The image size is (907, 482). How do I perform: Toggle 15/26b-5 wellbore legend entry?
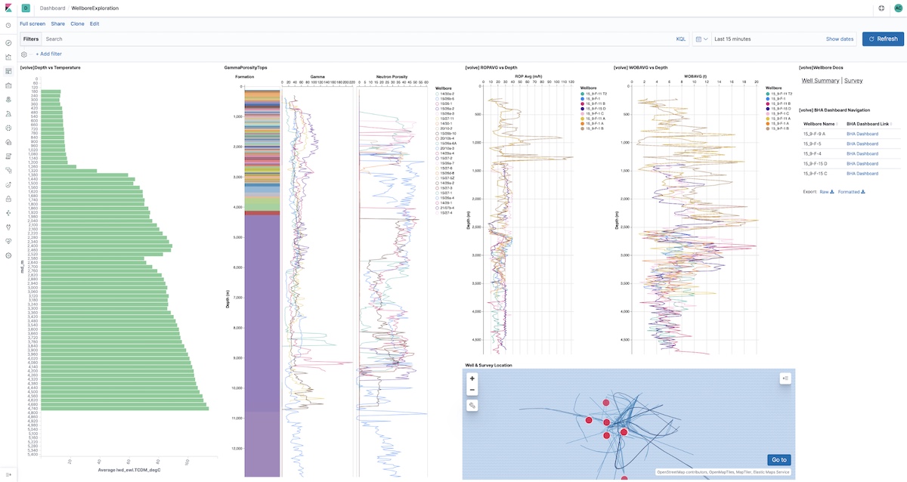click(447, 98)
